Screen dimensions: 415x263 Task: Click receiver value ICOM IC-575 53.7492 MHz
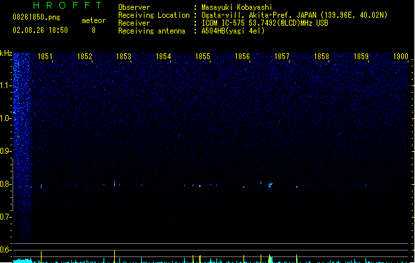(x=265, y=23)
